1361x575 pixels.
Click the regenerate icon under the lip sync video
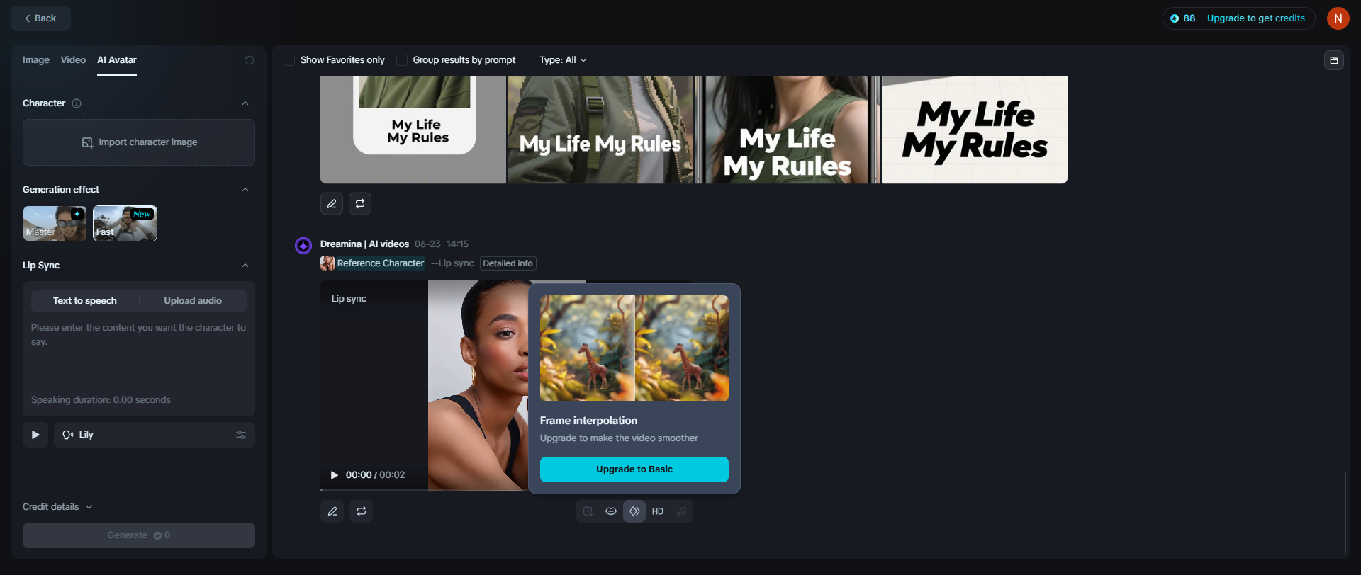pyautogui.click(x=362, y=511)
